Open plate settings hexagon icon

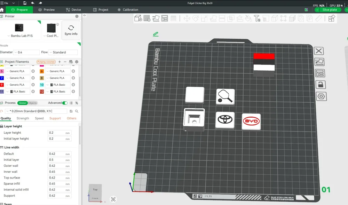(321, 96)
